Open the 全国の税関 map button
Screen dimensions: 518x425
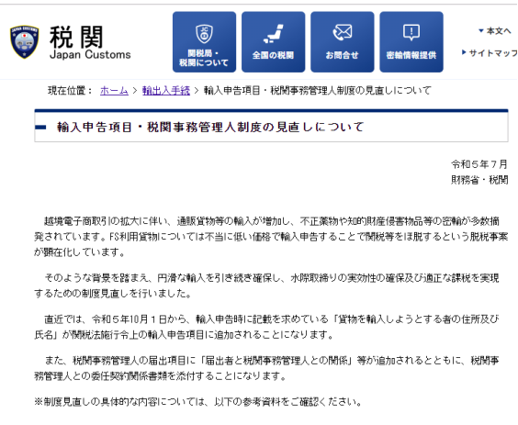273,42
